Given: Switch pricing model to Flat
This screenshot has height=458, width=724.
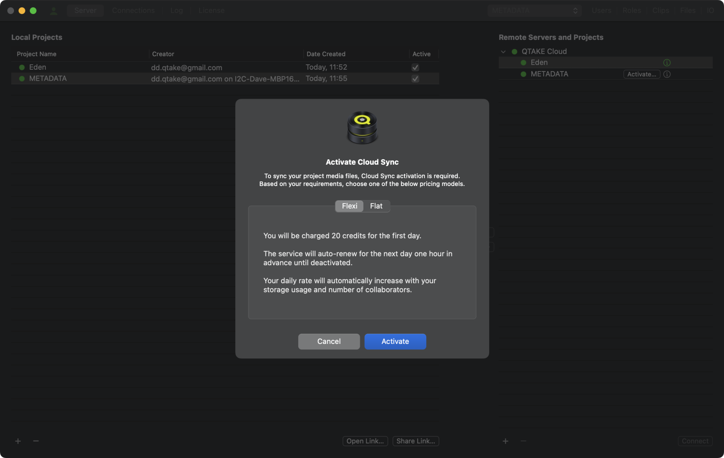Looking at the screenshot, I should pos(376,206).
